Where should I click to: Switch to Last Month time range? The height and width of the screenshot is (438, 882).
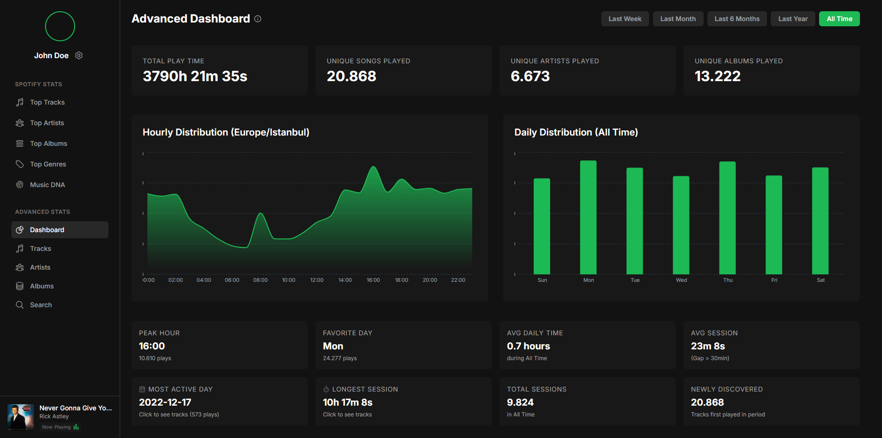[x=678, y=19]
